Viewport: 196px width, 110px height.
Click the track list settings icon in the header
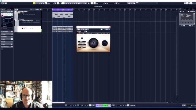coord(40,9)
